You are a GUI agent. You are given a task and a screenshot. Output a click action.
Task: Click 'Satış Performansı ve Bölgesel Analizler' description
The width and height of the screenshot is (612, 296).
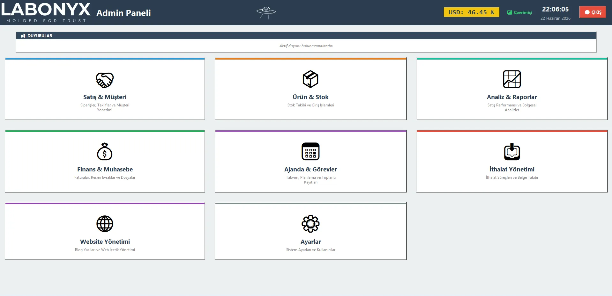(512, 107)
